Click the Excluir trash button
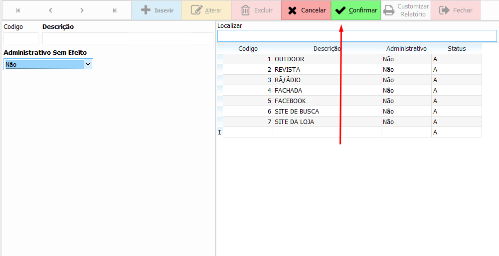The width and height of the screenshot is (499, 256). coord(256,10)
